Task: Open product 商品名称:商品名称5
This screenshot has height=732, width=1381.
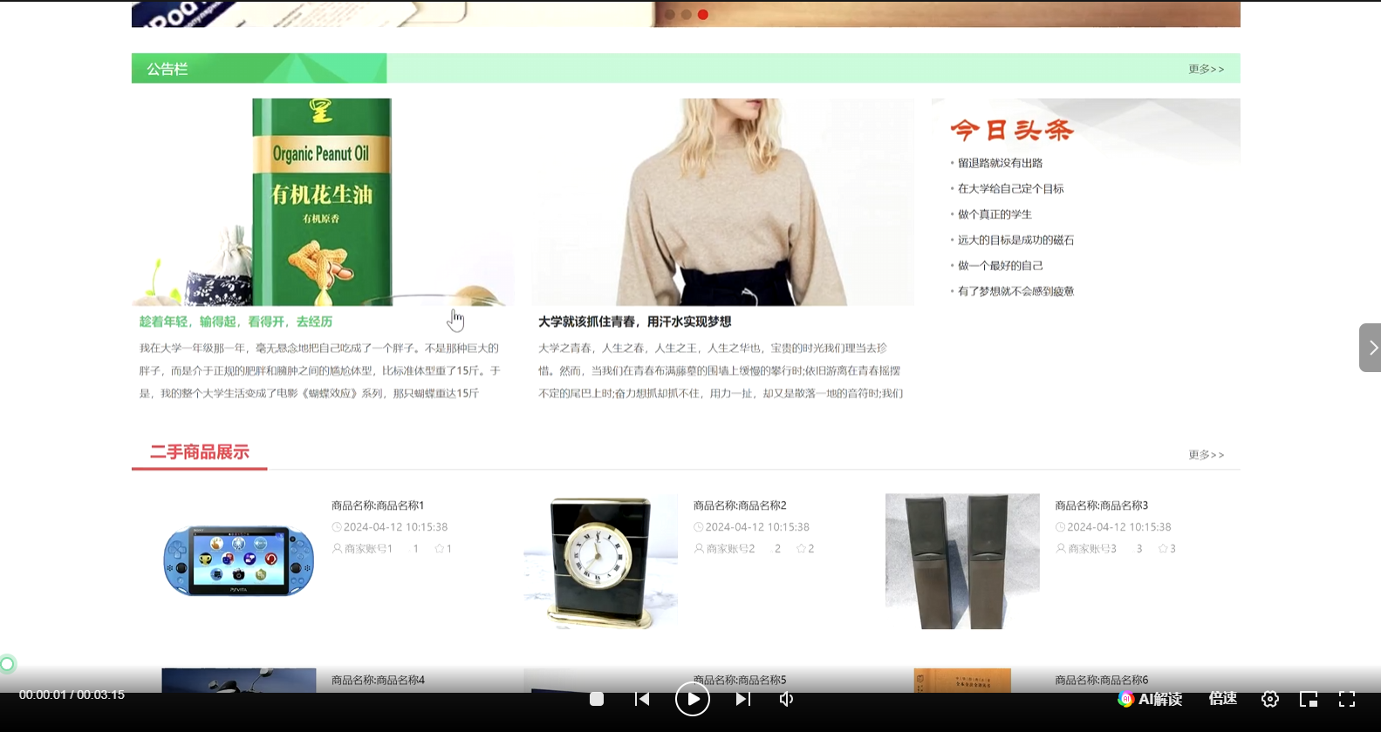Action: click(x=740, y=680)
